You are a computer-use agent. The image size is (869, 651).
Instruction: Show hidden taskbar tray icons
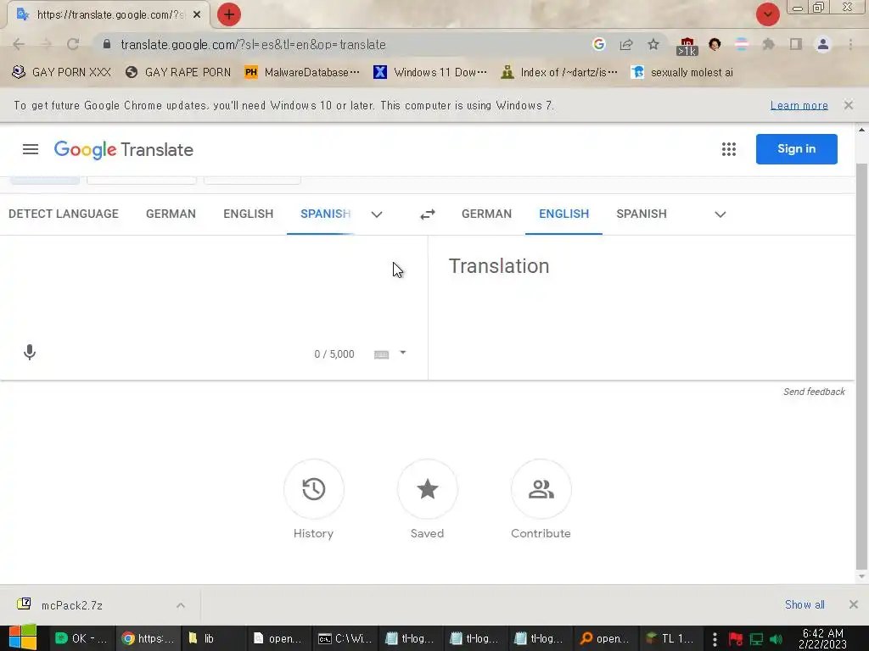tap(715, 639)
